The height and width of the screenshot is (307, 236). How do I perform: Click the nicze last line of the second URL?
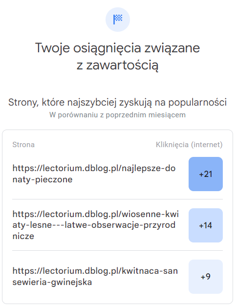23,236
